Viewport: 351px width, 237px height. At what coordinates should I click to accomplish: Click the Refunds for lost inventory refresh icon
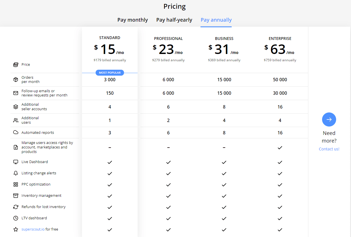16,207
